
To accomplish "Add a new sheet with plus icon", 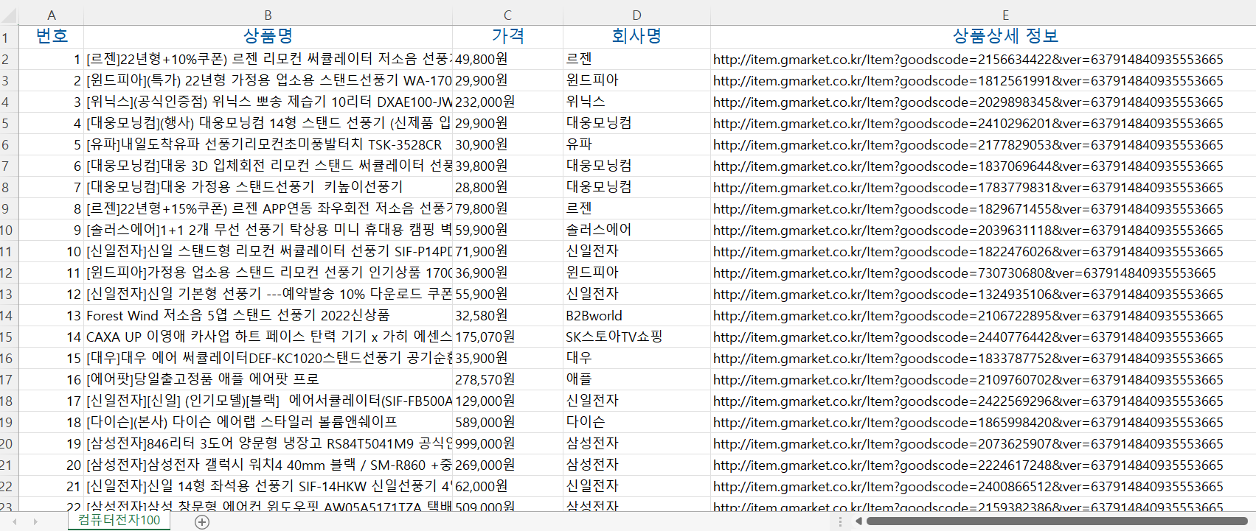I will (x=202, y=521).
